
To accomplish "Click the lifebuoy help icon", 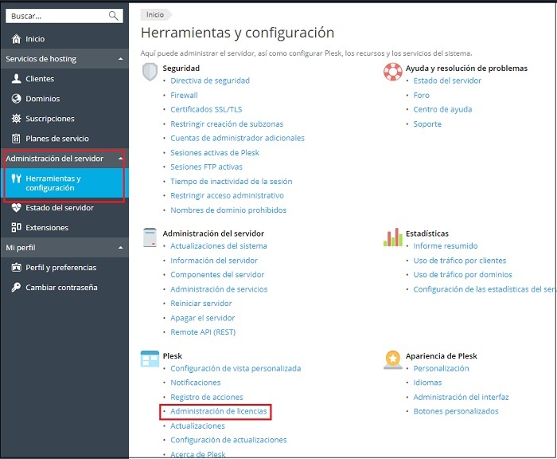I will [392, 72].
